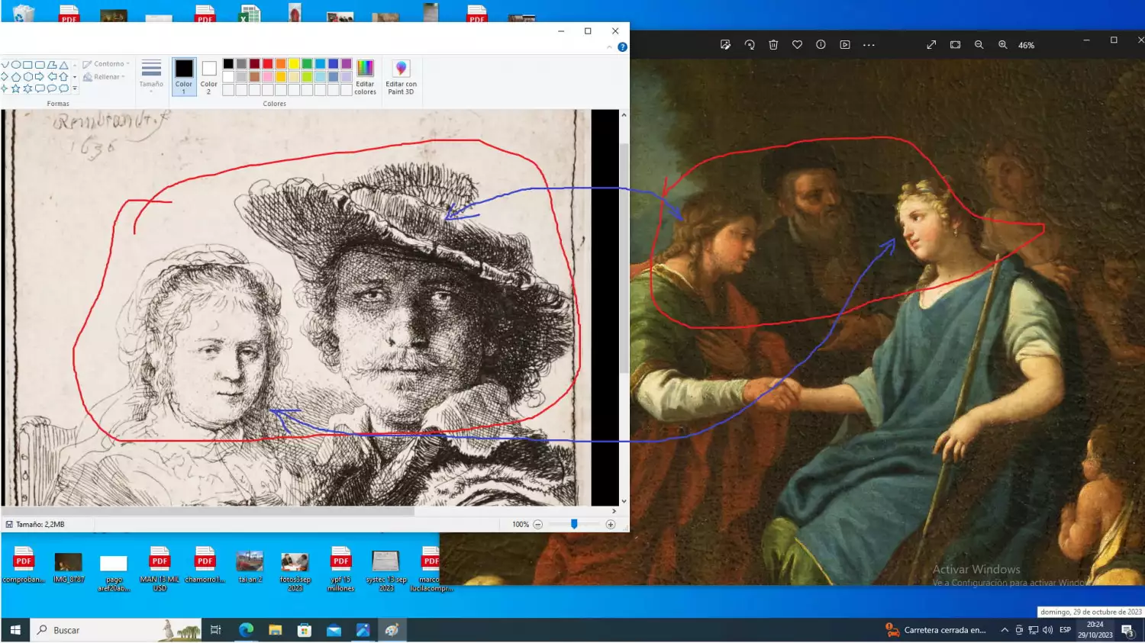Pick the black color swatch
The width and height of the screenshot is (1145, 643).
[228, 64]
